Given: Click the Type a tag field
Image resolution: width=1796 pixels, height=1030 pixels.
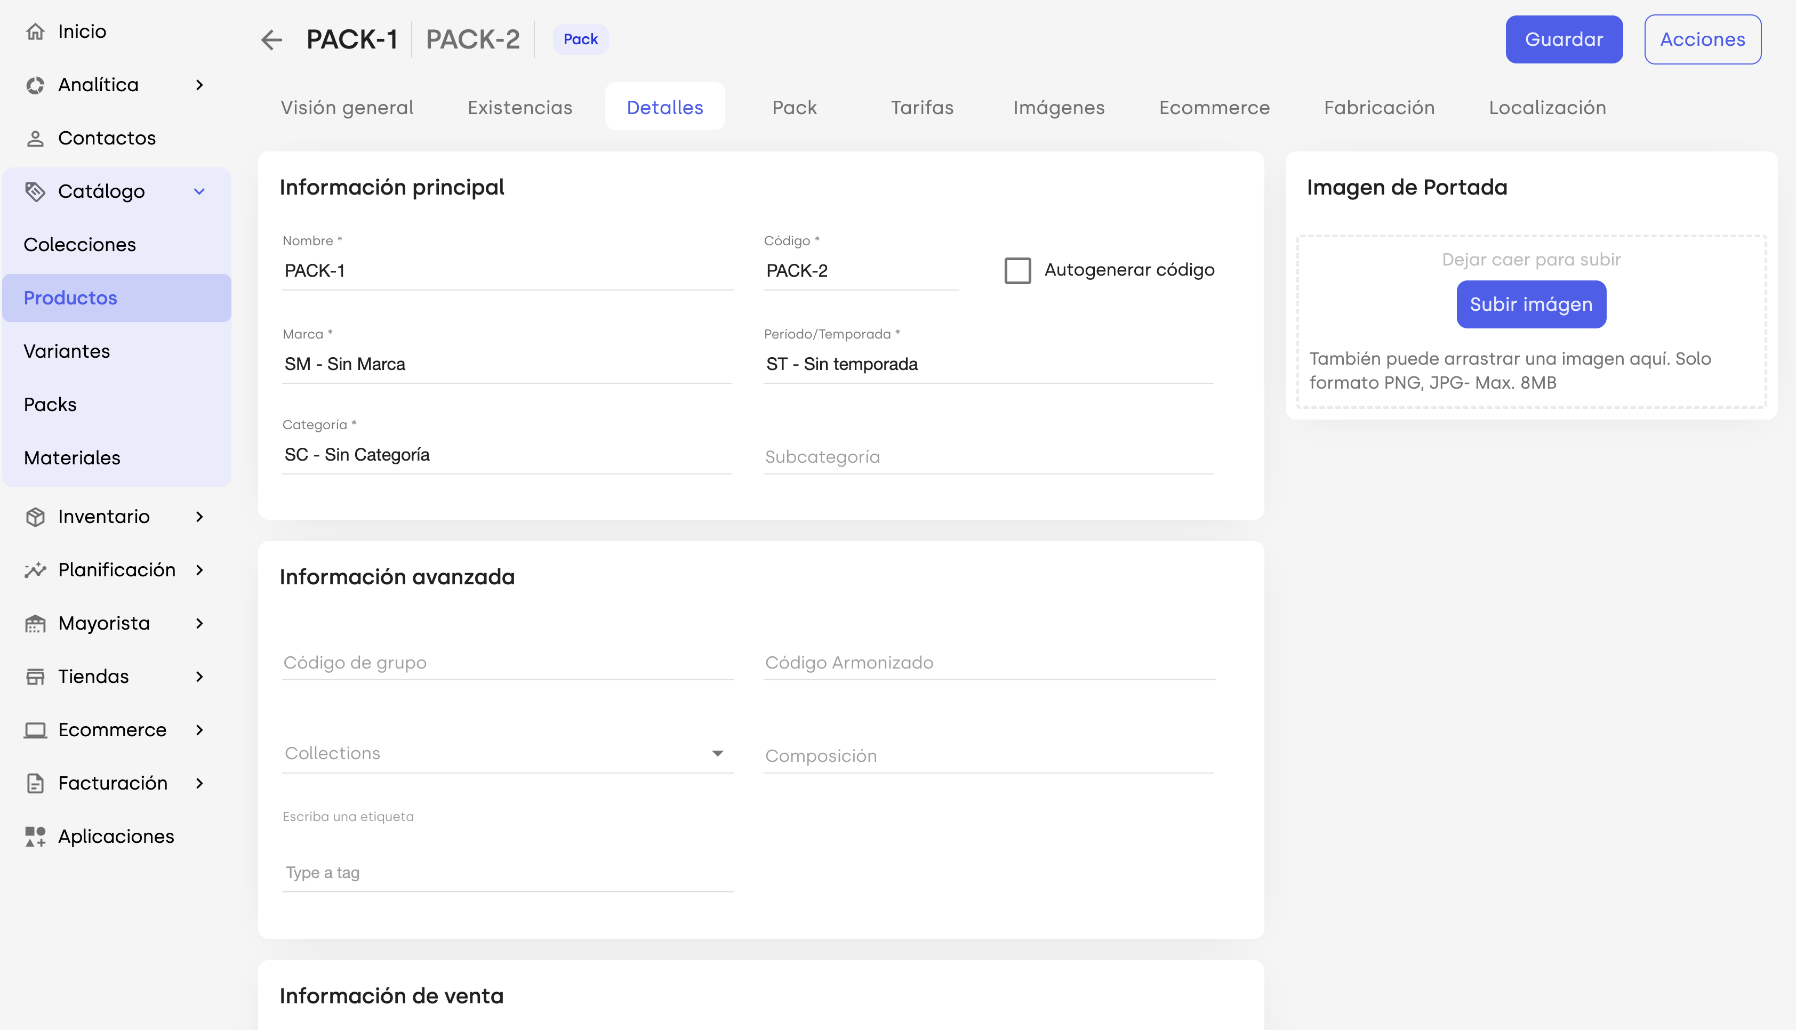Looking at the screenshot, I should point(507,873).
